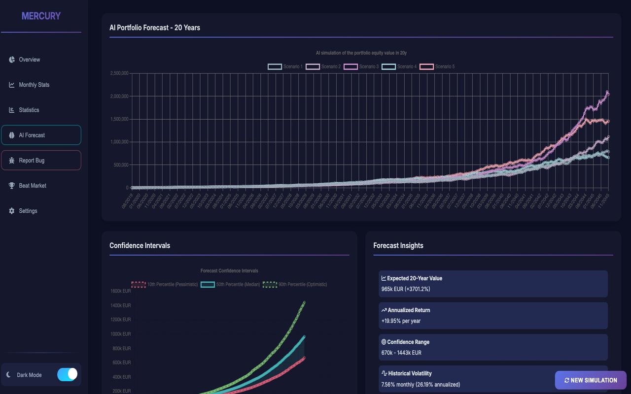Viewport: 631px width, 394px height.
Task: Click the '7.56% monthly (26.19% annualized)' text
Action: pyautogui.click(x=421, y=385)
